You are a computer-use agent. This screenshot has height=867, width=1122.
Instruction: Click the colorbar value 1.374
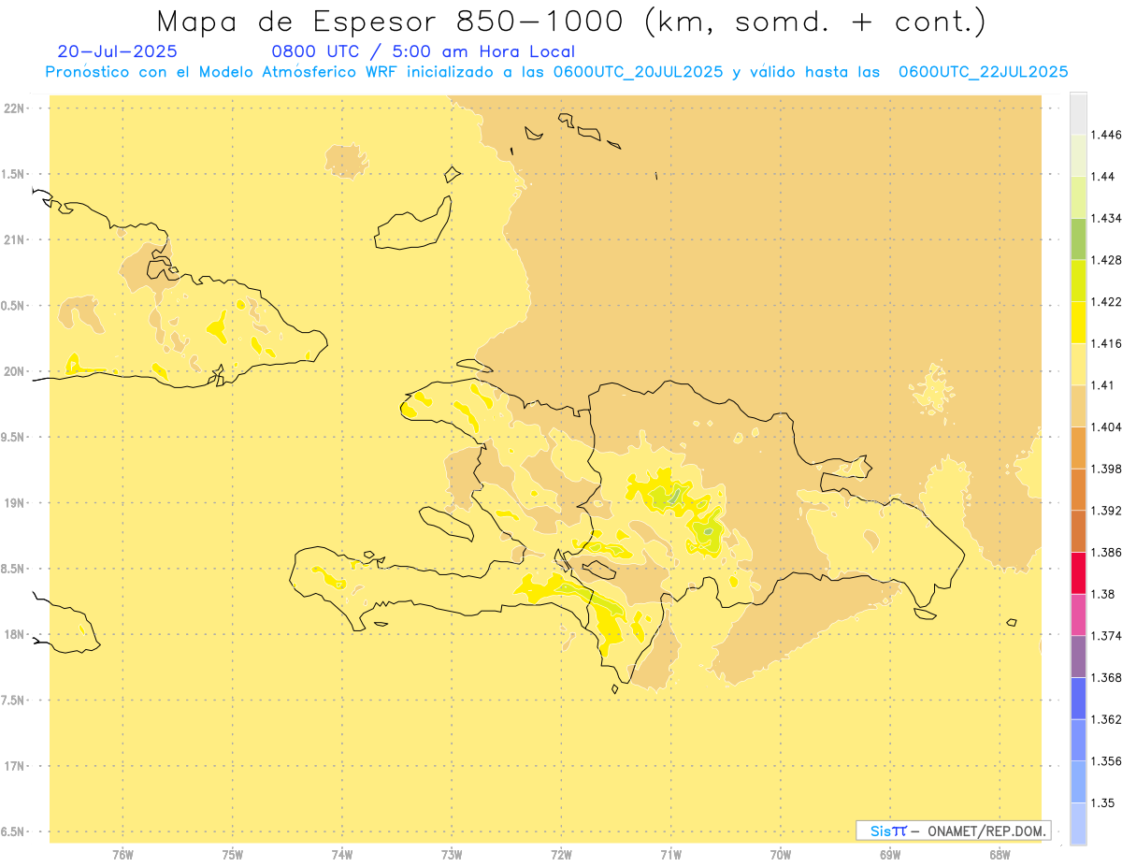tap(1107, 636)
